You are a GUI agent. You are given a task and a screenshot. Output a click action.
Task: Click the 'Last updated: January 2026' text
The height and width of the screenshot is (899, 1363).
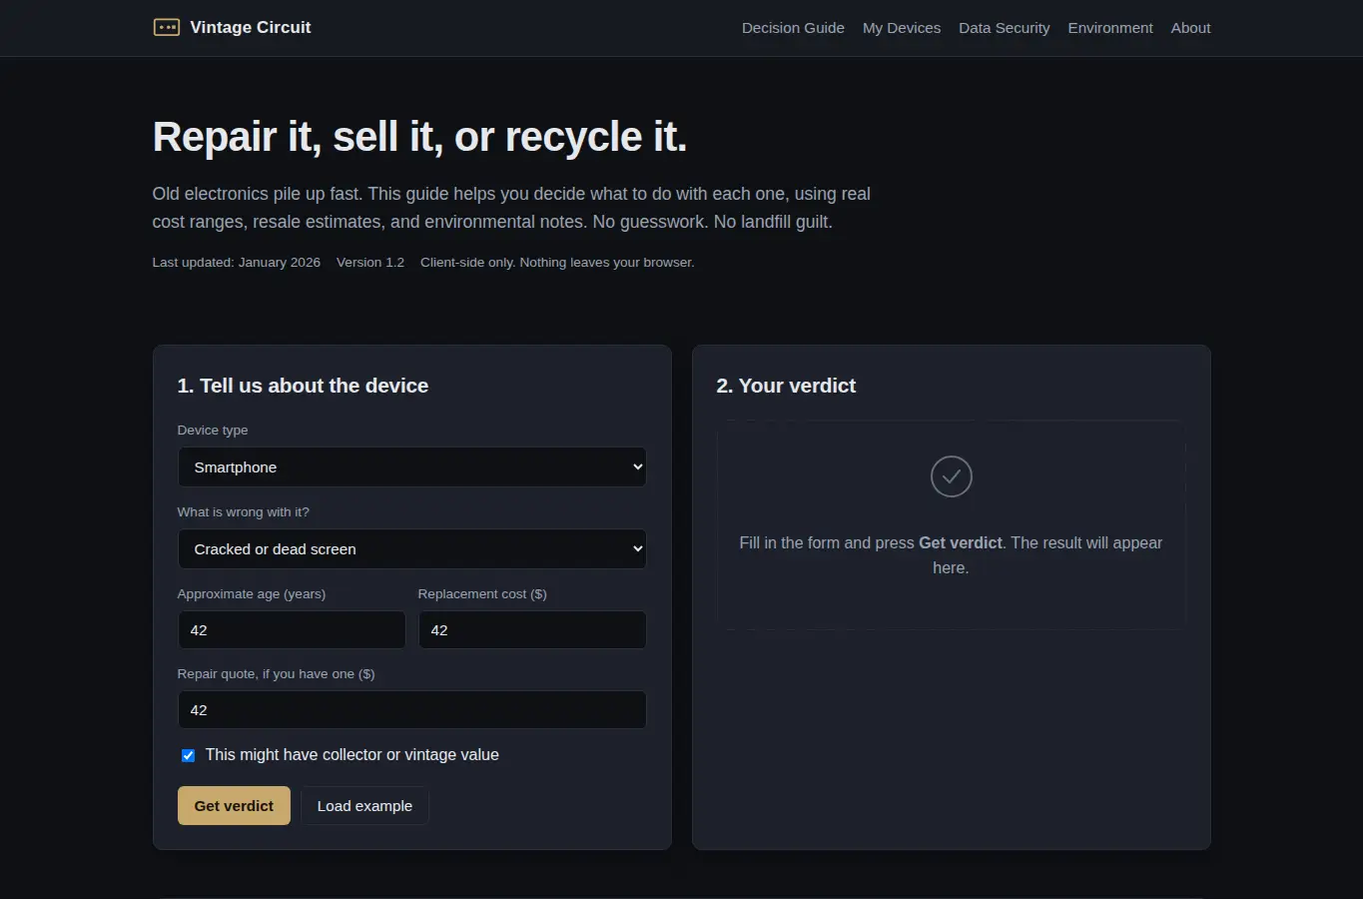236,262
